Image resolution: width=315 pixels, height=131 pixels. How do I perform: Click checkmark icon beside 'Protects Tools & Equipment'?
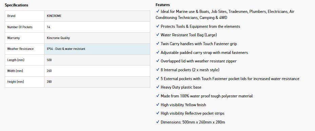pos(157,26)
